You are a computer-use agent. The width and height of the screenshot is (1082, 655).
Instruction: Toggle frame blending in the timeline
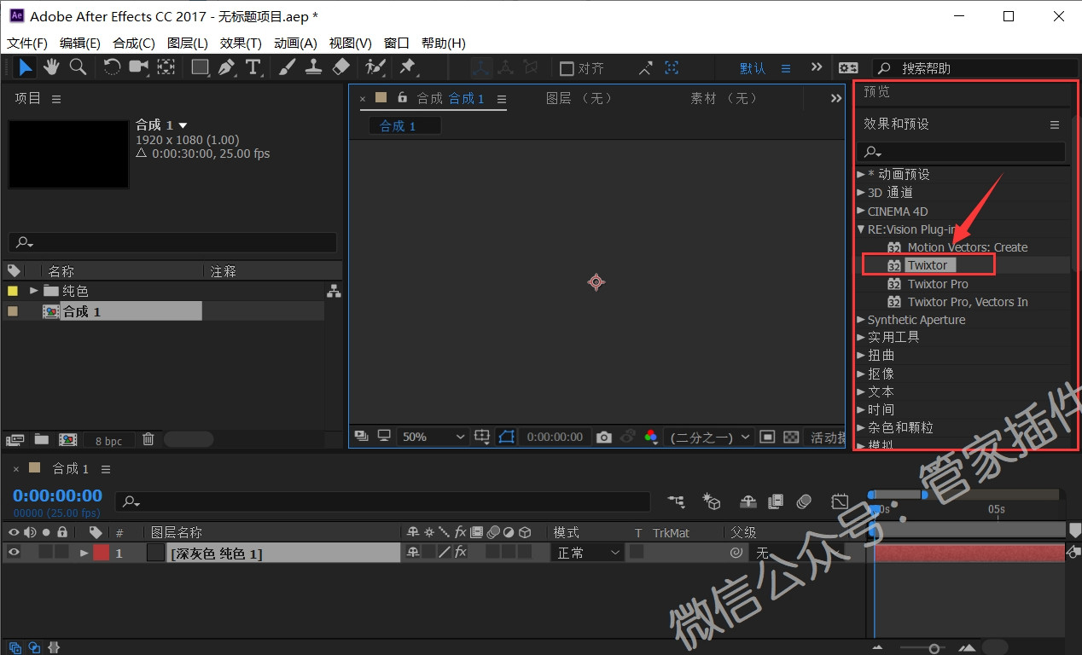[776, 501]
